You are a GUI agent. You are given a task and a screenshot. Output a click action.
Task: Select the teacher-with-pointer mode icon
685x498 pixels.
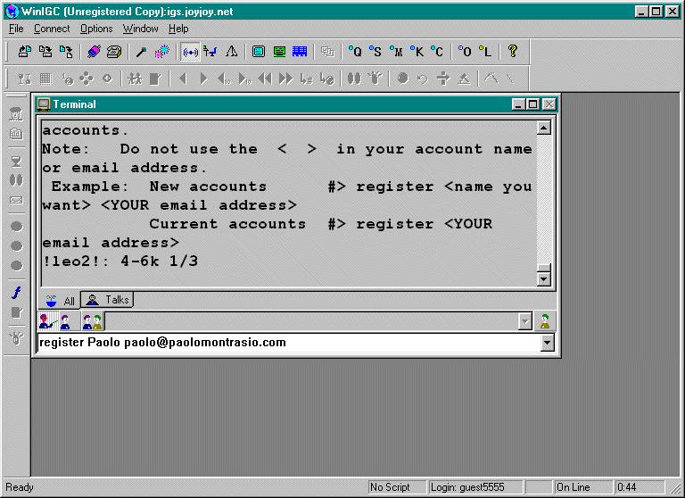tap(48, 322)
